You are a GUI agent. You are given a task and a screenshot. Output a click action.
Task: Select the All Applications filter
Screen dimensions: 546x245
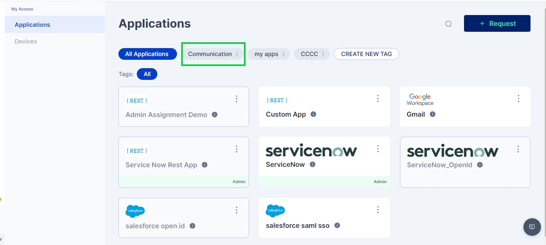tap(147, 54)
